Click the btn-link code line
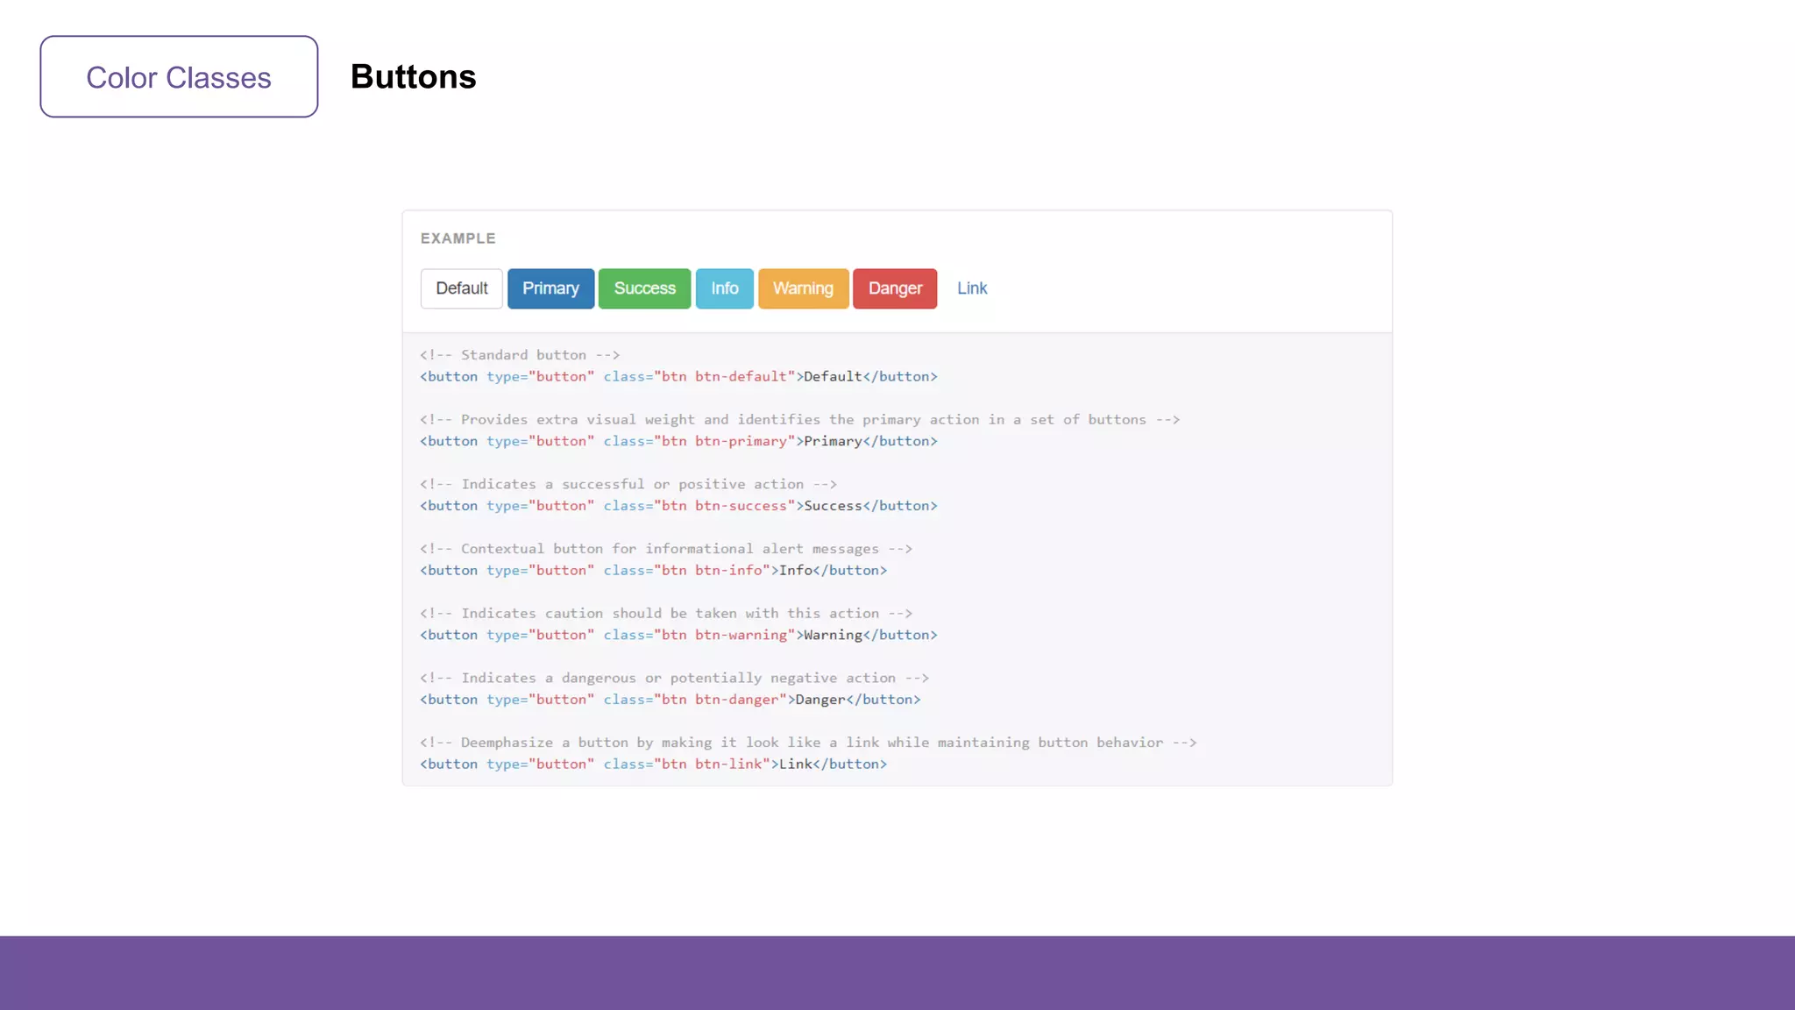The width and height of the screenshot is (1795, 1010). pyautogui.click(x=653, y=765)
